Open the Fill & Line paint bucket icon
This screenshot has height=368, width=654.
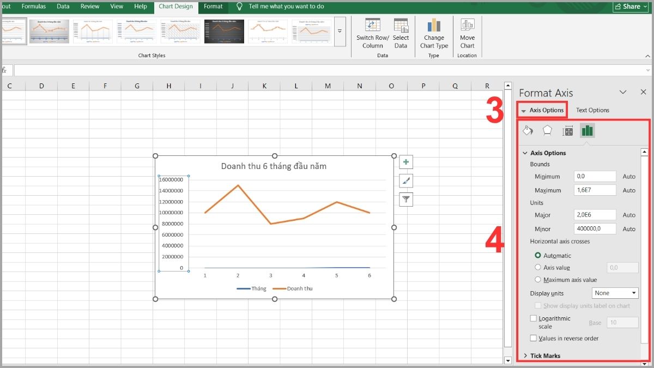click(x=528, y=131)
